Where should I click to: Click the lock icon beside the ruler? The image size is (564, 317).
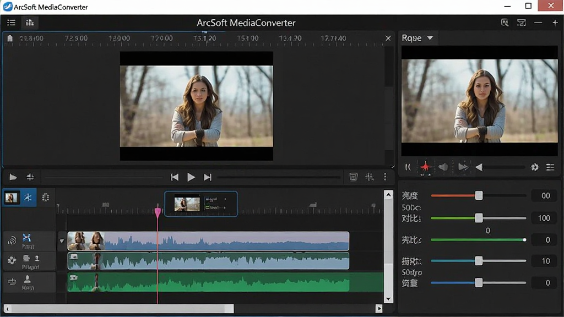[x=10, y=38]
